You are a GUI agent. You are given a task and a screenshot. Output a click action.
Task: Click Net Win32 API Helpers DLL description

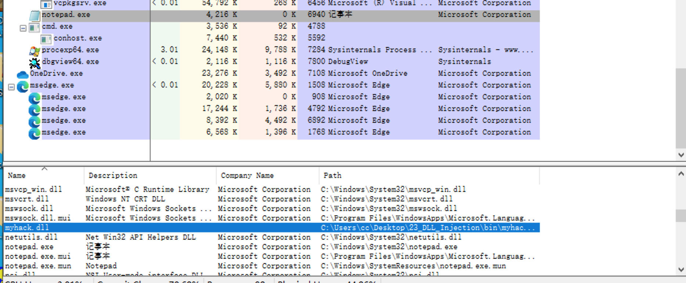pos(141,237)
